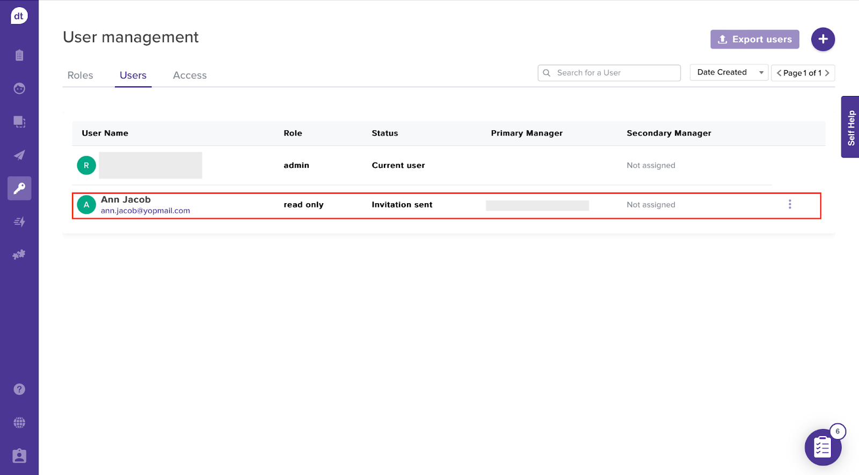Open the lightning bolt list sidebar icon

point(19,221)
